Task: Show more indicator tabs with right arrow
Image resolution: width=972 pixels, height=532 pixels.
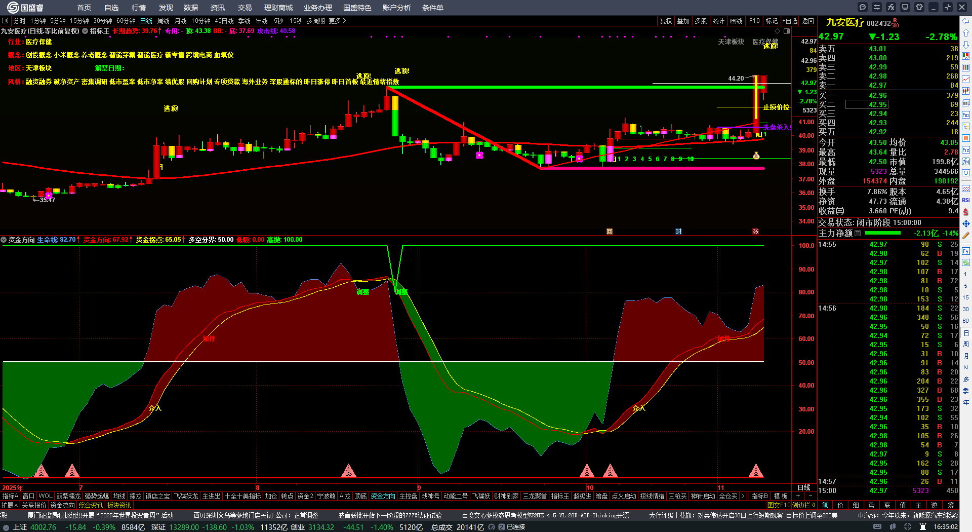Action: (x=743, y=497)
